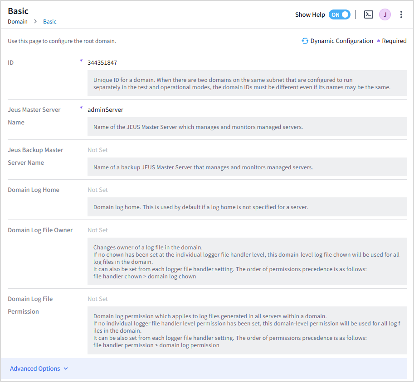414x382 pixels.
Task: Click the required asterisk beside ID
Action: [x=81, y=61]
